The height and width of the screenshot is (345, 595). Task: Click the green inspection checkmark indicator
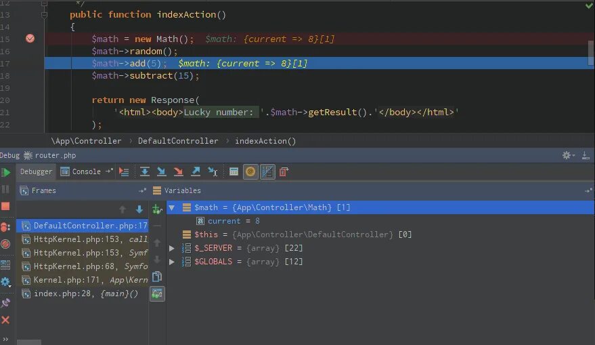[x=590, y=5]
